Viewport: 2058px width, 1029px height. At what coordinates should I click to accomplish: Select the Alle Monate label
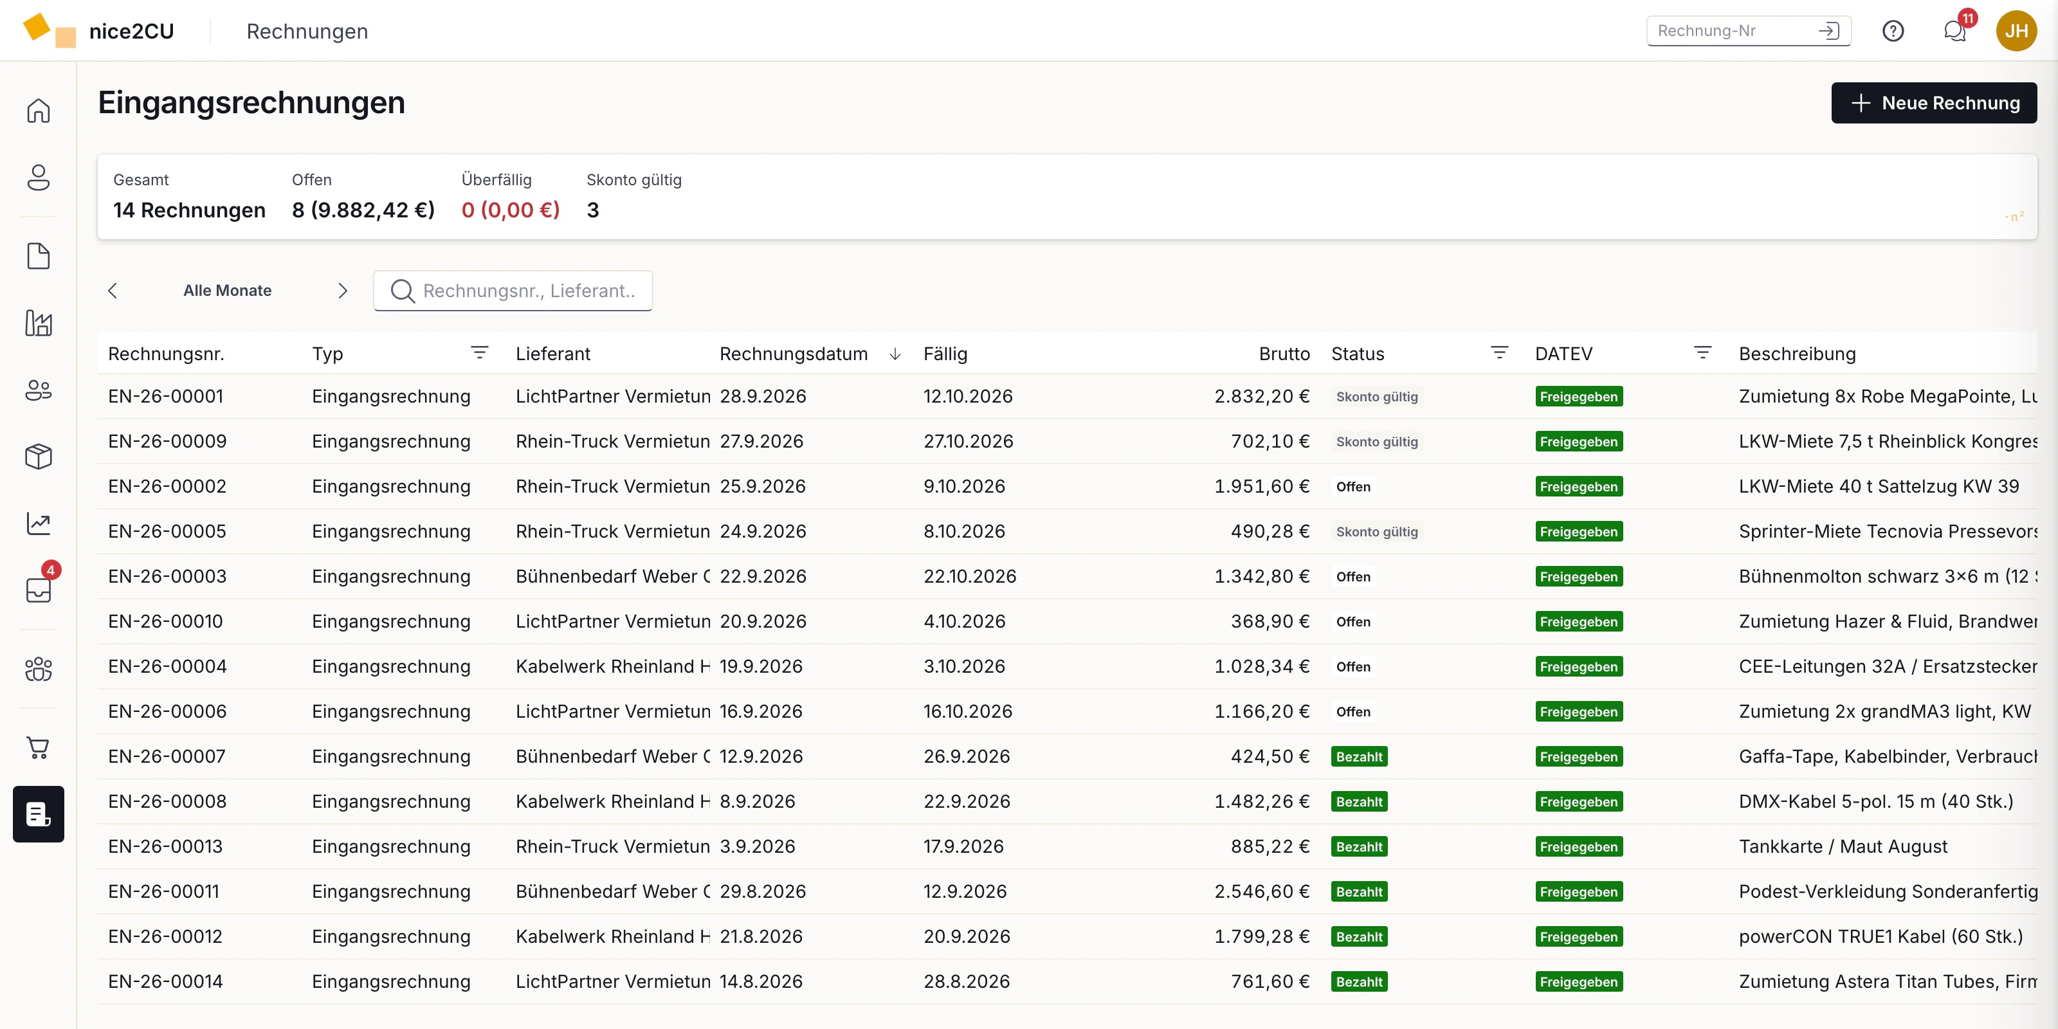click(228, 291)
